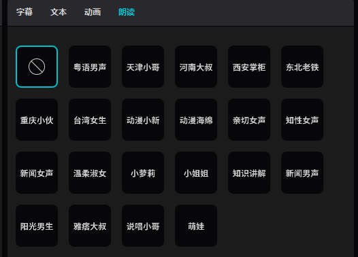Pick the 小萝莉 voice
The width and height of the screenshot is (358, 257).
[x=143, y=173]
